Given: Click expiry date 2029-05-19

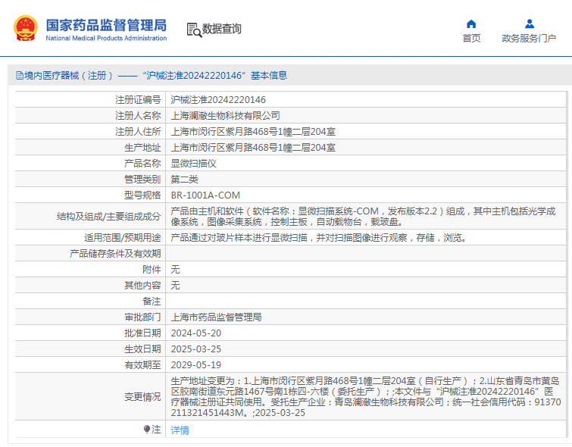Looking at the screenshot, I should point(196,365).
